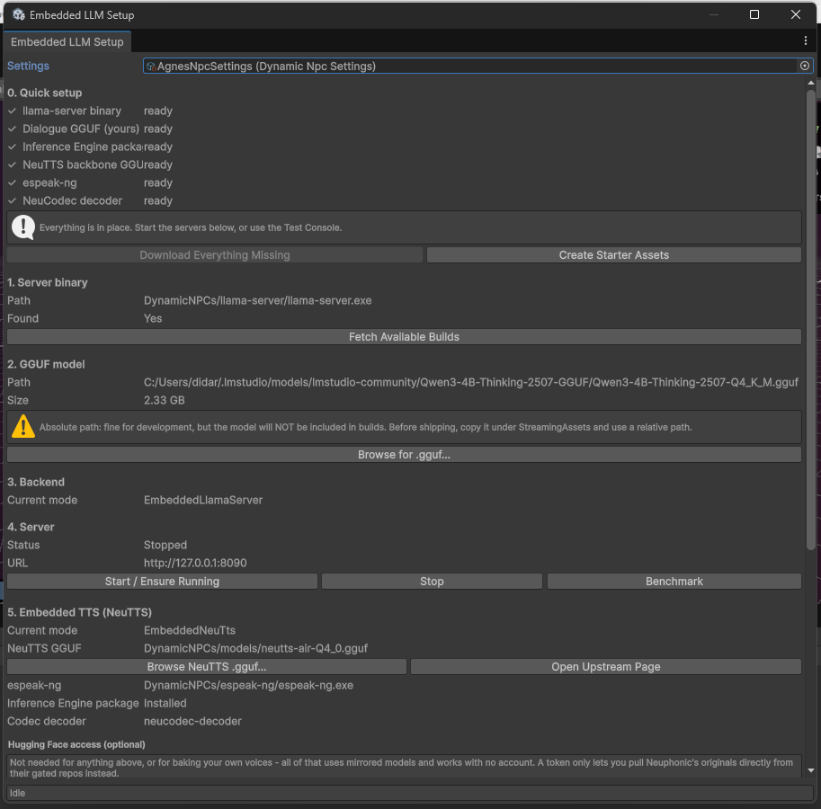Click Browse NeuTTS .gguf... button

[x=206, y=667]
